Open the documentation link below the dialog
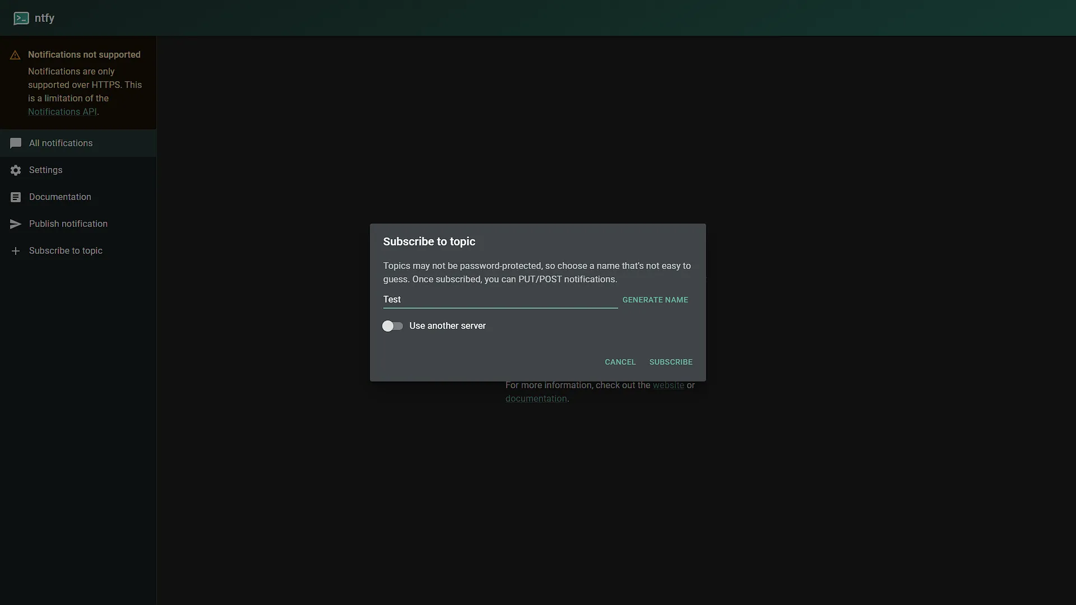The image size is (1076, 605). coord(536,399)
